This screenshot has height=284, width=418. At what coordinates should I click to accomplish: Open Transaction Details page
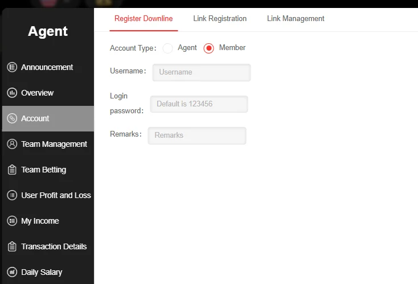click(x=48, y=246)
